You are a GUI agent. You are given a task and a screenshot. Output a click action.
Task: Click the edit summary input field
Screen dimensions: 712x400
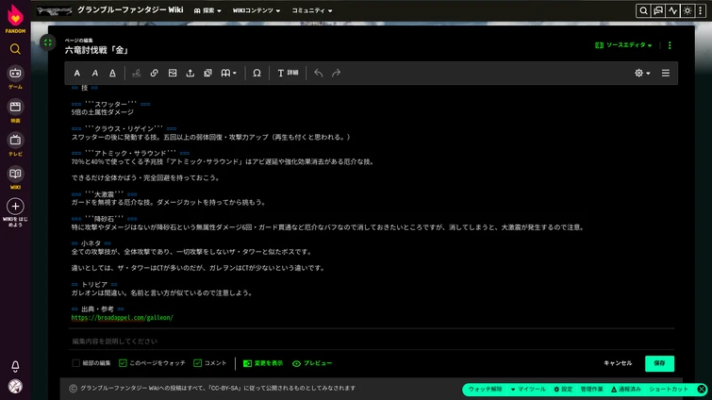372,341
